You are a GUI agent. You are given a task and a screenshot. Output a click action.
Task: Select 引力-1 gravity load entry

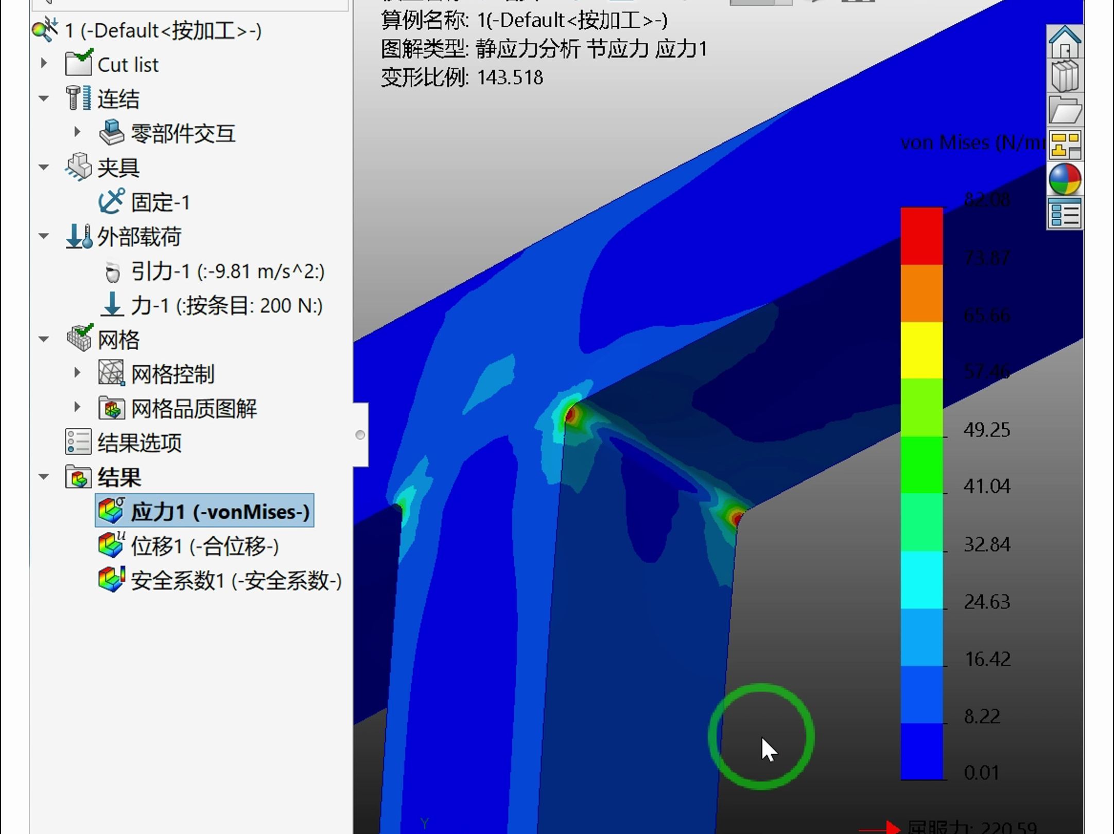pyautogui.click(x=228, y=271)
